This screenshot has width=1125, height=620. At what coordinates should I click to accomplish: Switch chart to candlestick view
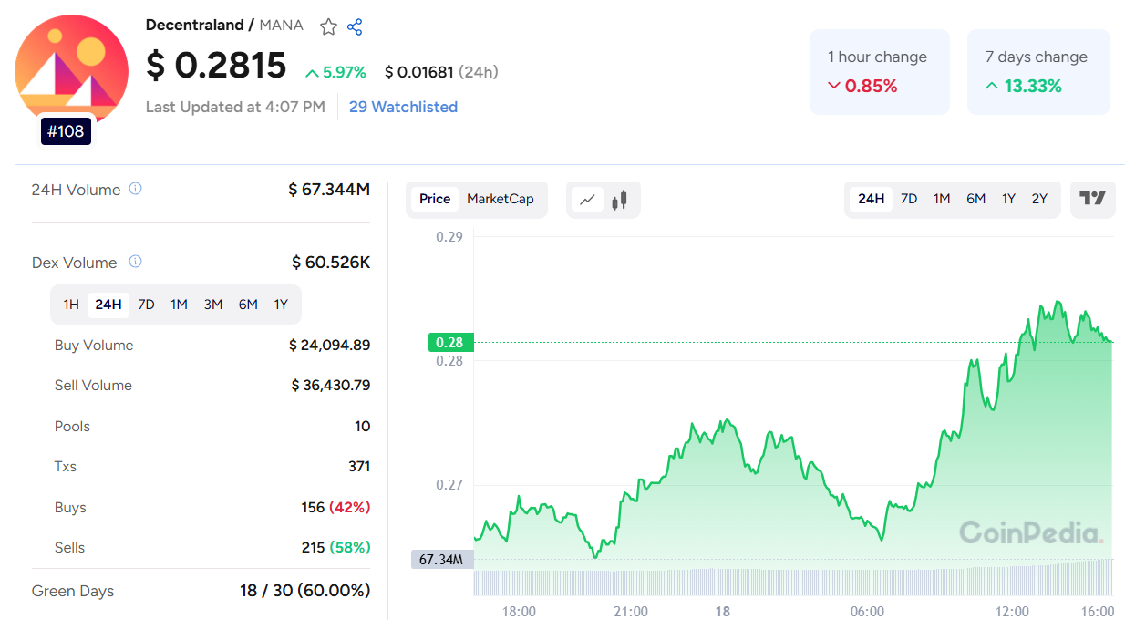click(620, 199)
